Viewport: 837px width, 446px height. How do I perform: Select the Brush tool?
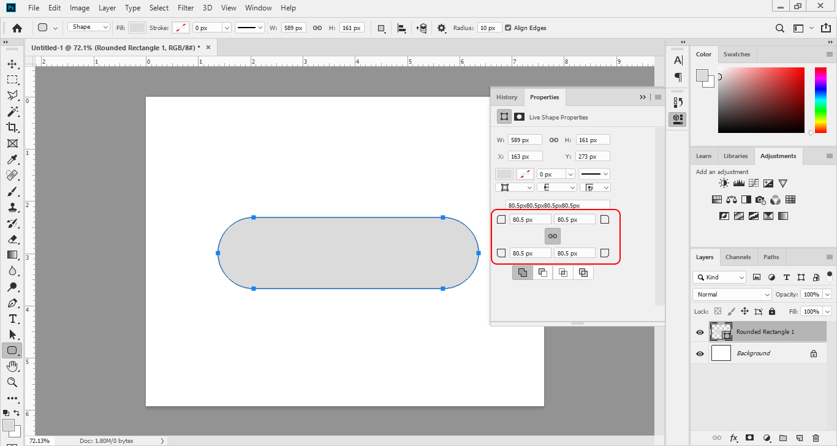tap(12, 191)
